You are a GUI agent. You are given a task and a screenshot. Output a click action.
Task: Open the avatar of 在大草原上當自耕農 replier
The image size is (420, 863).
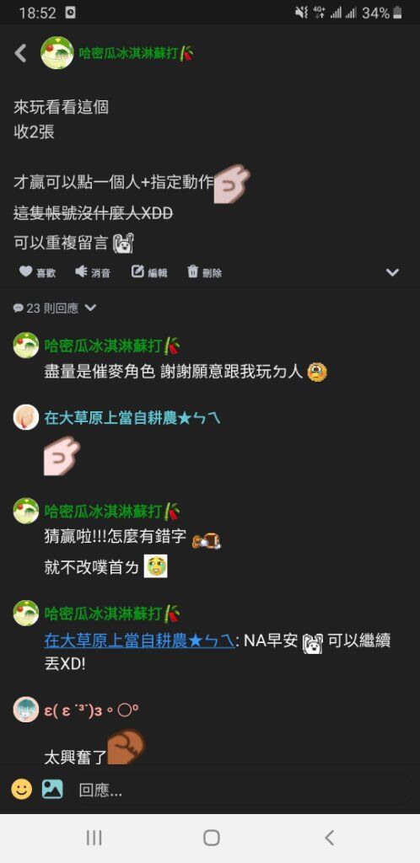tap(26, 417)
